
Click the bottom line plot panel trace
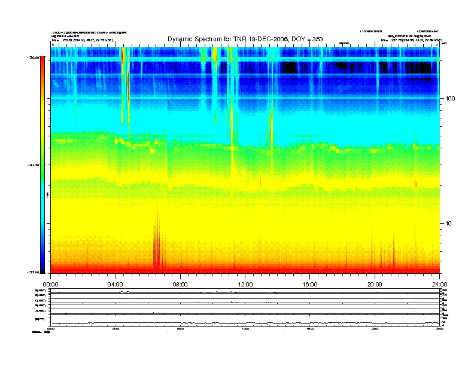245,323
